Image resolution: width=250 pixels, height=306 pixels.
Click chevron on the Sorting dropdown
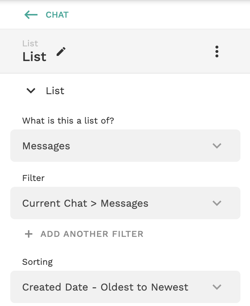(x=217, y=287)
